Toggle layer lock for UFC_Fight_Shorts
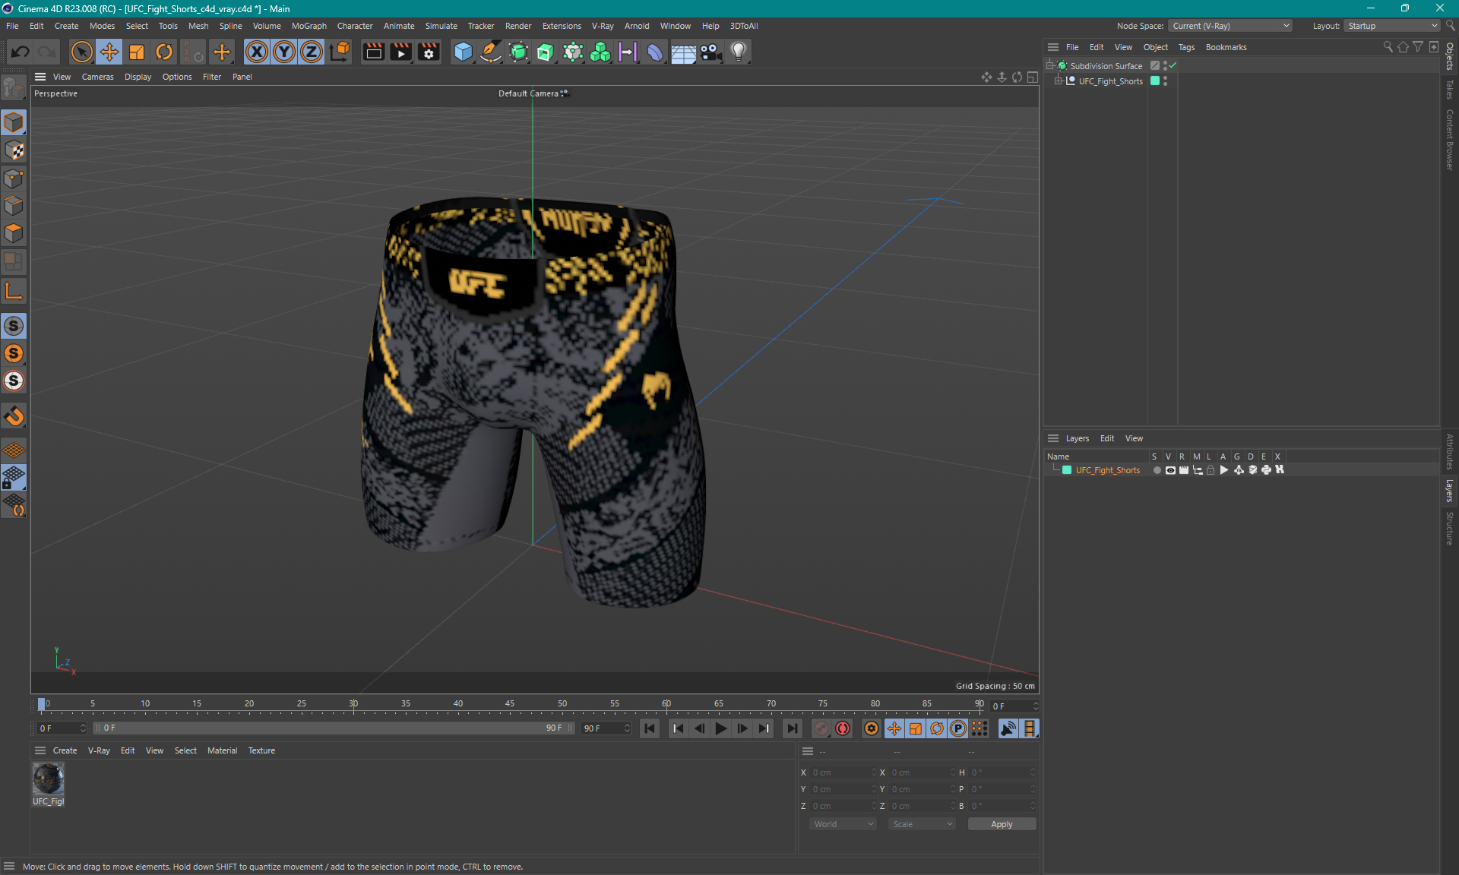The image size is (1459, 875). pos(1211,470)
